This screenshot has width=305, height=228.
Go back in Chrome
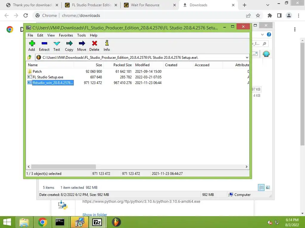7,15
